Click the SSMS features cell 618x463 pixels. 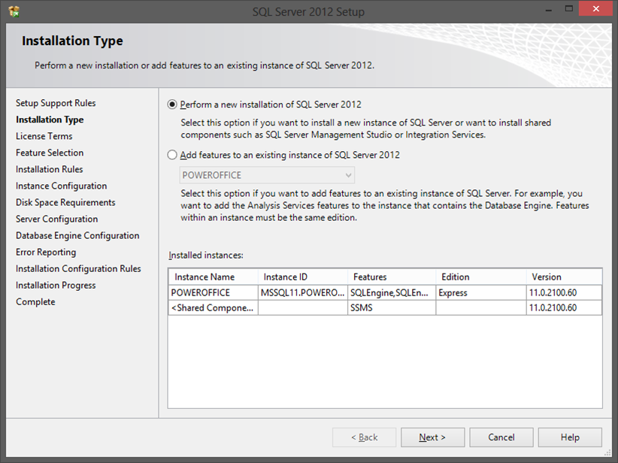click(392, 307)
